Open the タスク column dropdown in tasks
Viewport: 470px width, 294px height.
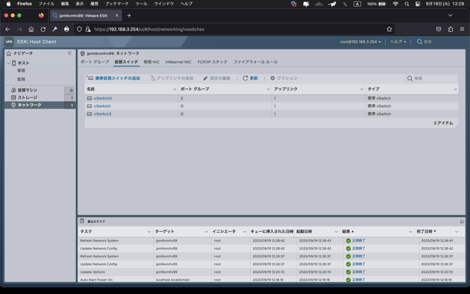149,232
